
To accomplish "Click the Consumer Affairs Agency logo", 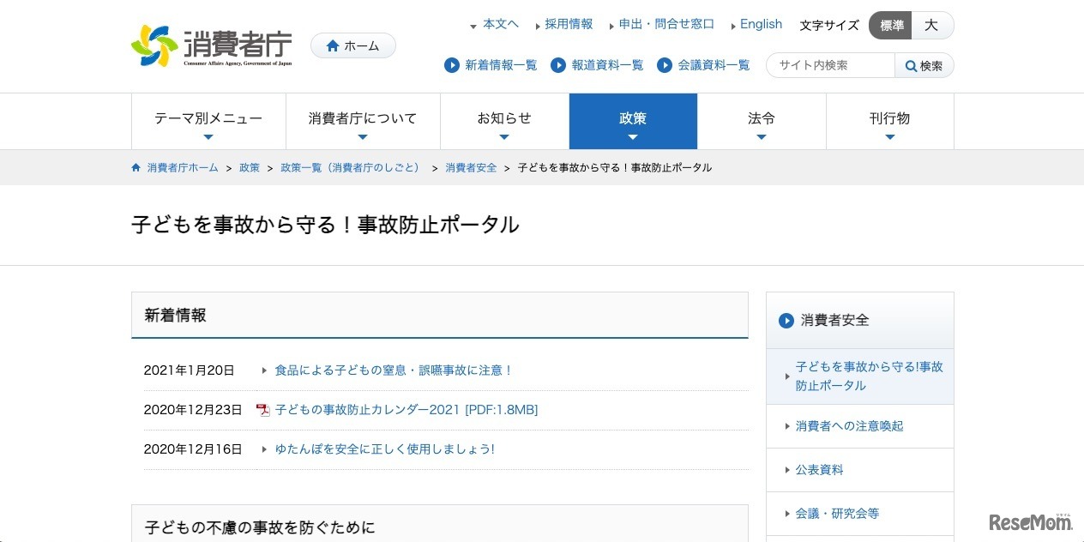I will click(x=212, y=46).
